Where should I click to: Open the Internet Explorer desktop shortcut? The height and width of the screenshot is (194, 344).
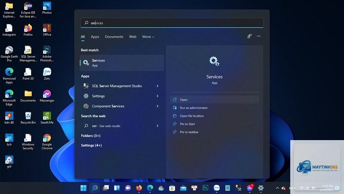(9, 10)
